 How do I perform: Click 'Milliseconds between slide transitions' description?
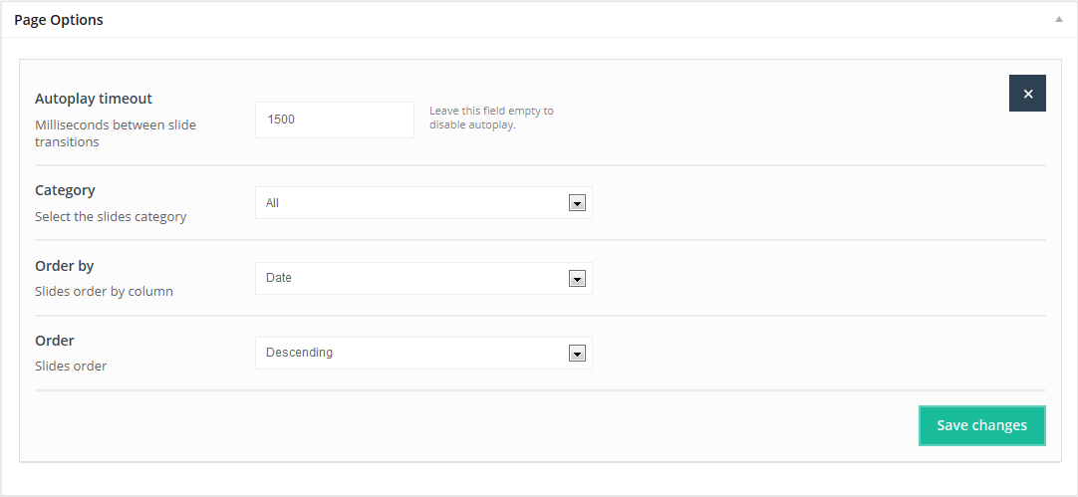pyautogui.click(x=116, y=133)
